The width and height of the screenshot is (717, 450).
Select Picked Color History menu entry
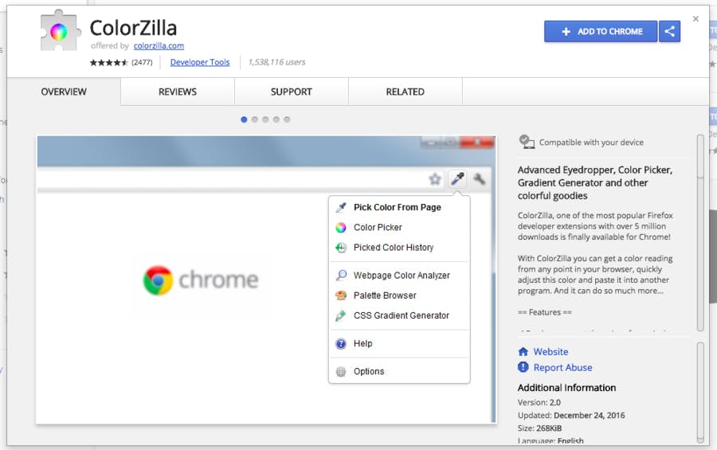tap(394, 248)
